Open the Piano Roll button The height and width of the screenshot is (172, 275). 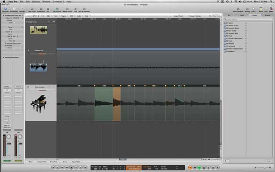pos(53,162)
